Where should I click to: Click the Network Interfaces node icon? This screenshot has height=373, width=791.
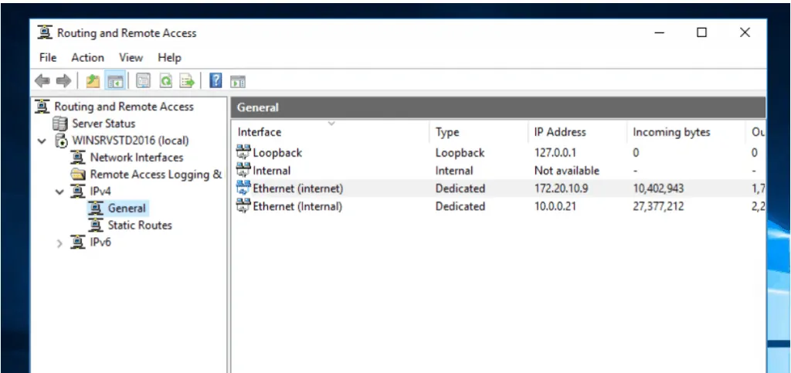click(78, 158)
